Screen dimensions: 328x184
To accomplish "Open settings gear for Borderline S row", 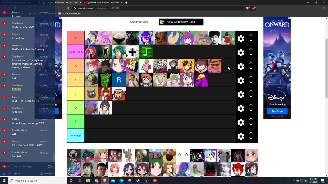I will 241,53.
